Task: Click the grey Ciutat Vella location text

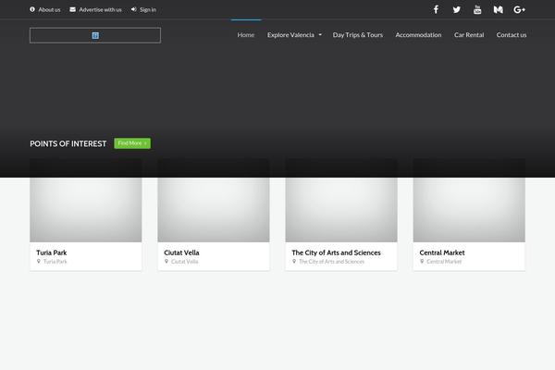Action: coord(185,261)
